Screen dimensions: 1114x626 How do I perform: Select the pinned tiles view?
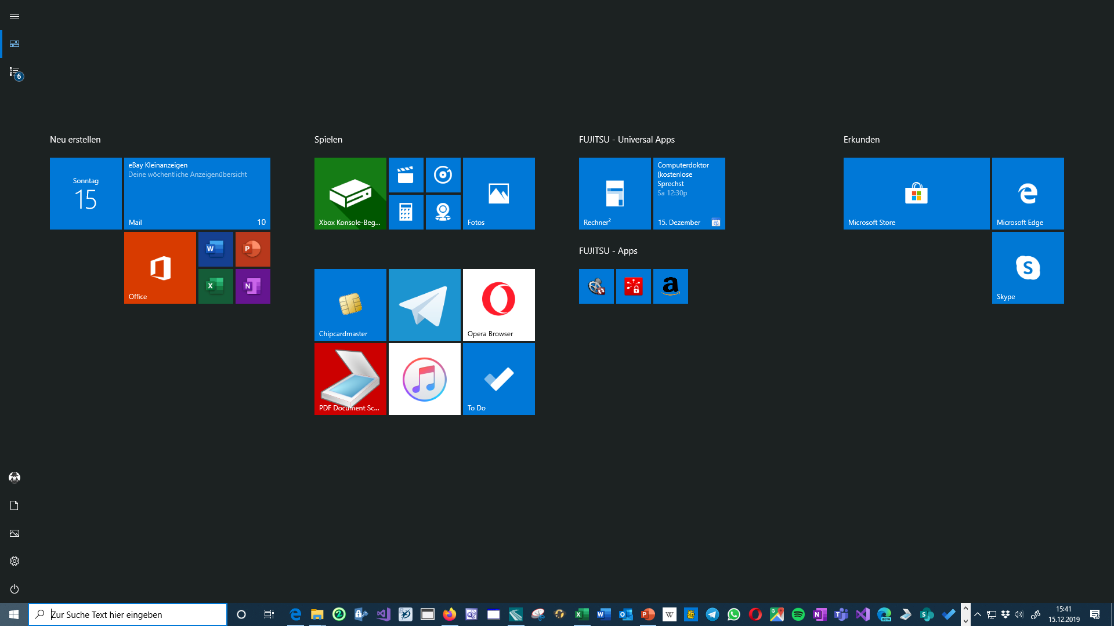[15, 44]
